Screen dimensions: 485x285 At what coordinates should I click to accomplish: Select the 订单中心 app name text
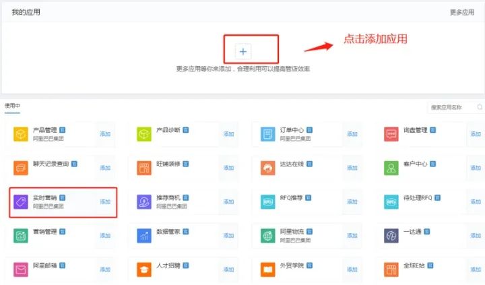(x=292, y=130)
